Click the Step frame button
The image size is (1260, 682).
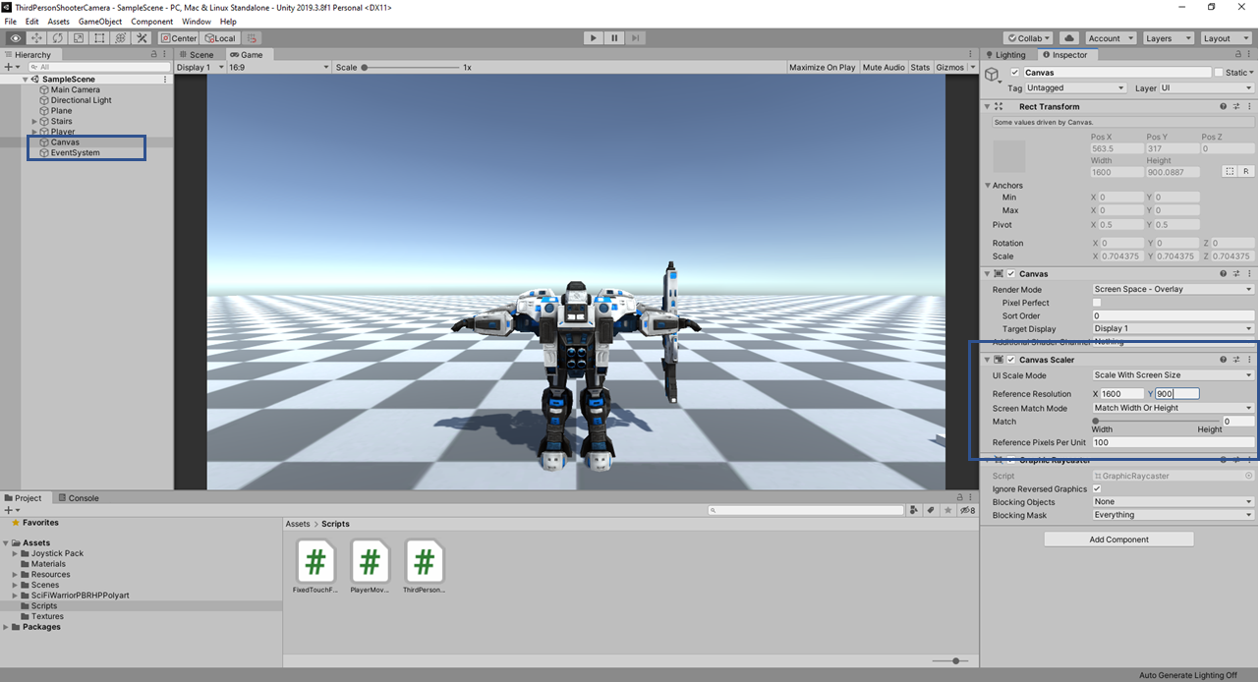[636, 38]
